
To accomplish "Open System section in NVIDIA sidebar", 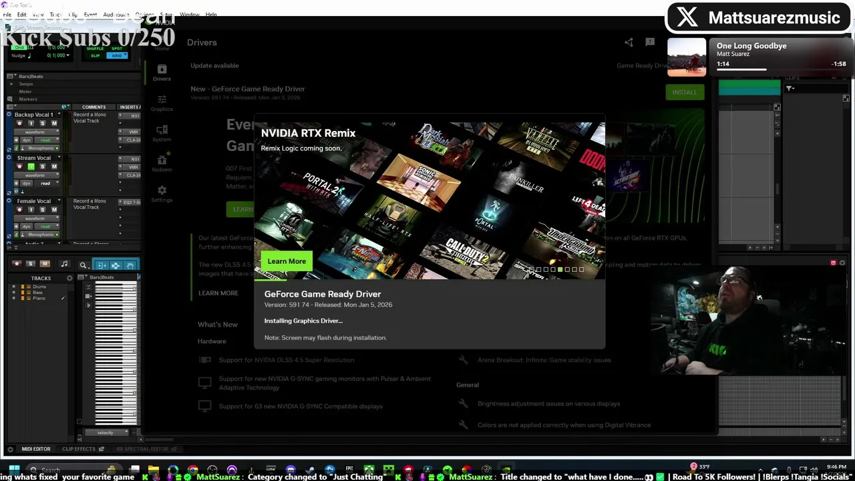I will point(162,132).
